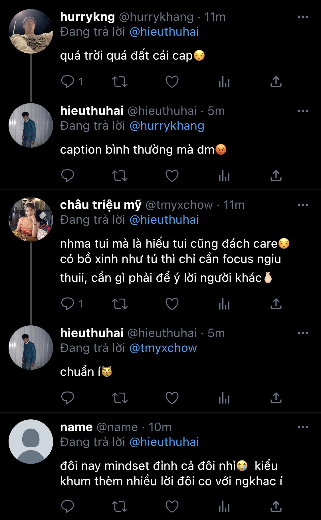Share hurrykng's tweet
The width and height of the screenshot is (321, 520).
(x=276, y=82)
